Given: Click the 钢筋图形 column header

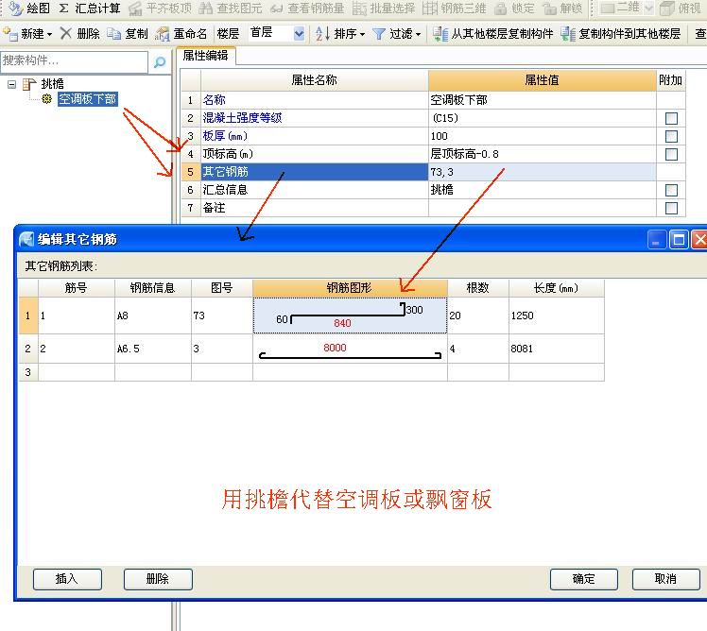Looking at the screenshot, I should pyautogui.click(x=350, y=288).
